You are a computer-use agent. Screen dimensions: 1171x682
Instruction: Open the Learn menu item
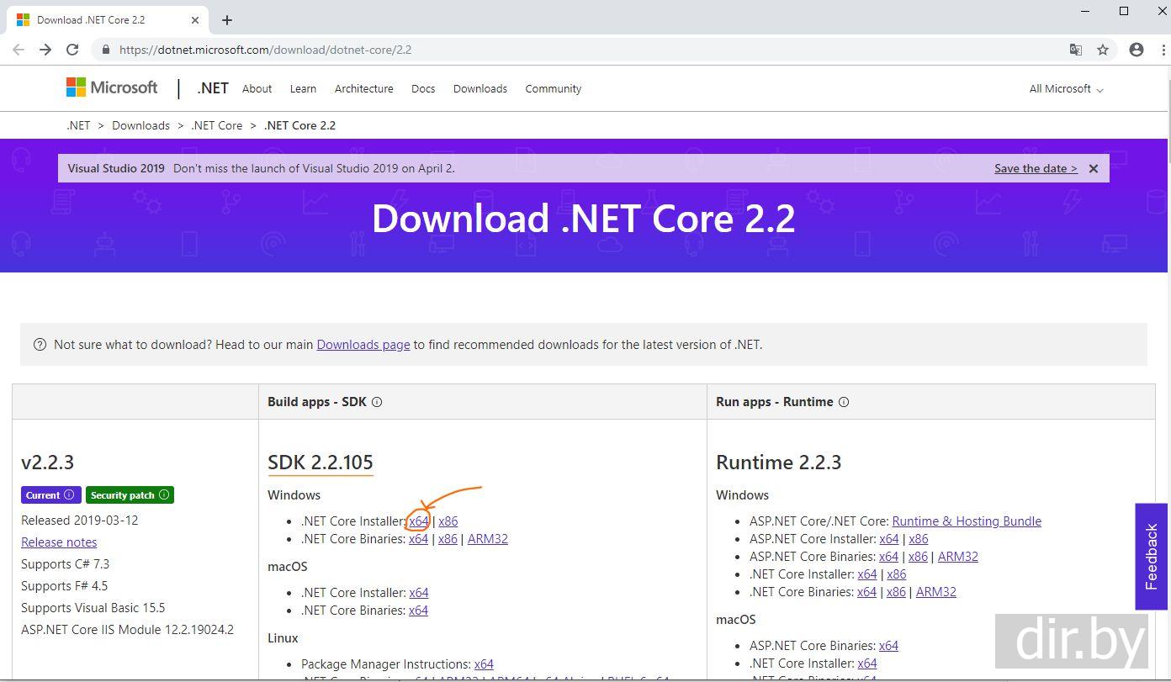pyautogui.click(x=303, y=88)
